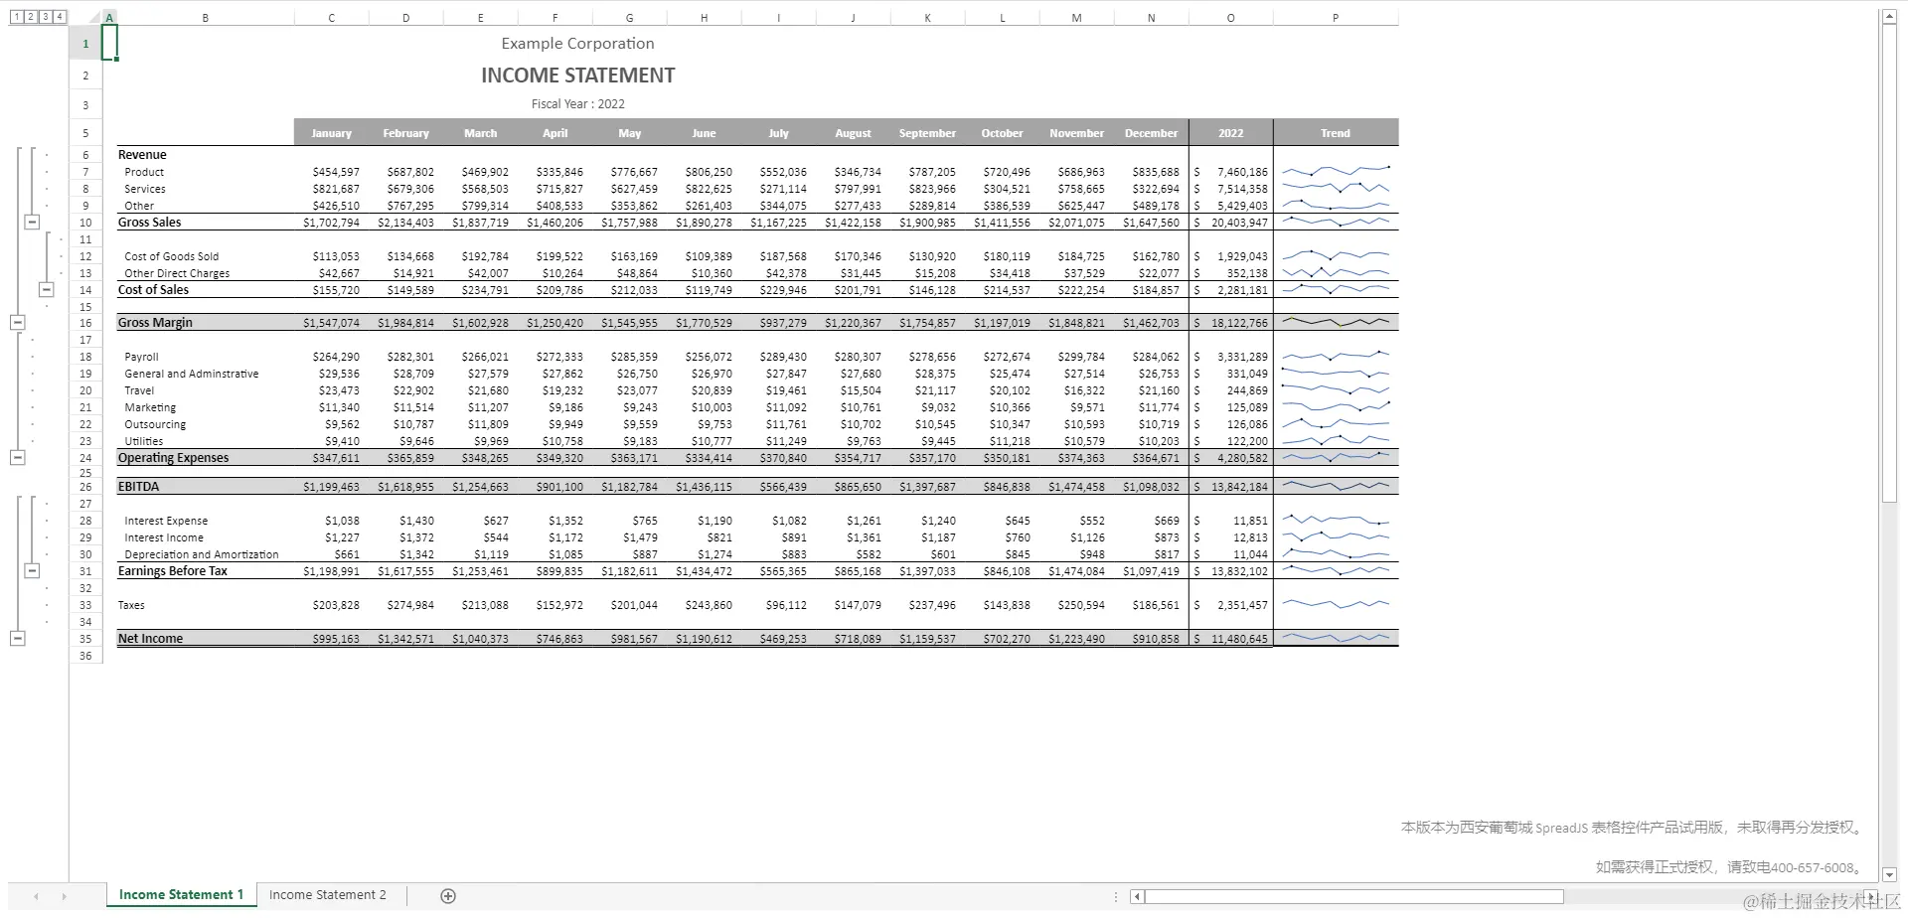The width and height of the screenshot is (1908, 918).
Task: Click the vertical scrollbar thumb
Action: [1889, 263]
